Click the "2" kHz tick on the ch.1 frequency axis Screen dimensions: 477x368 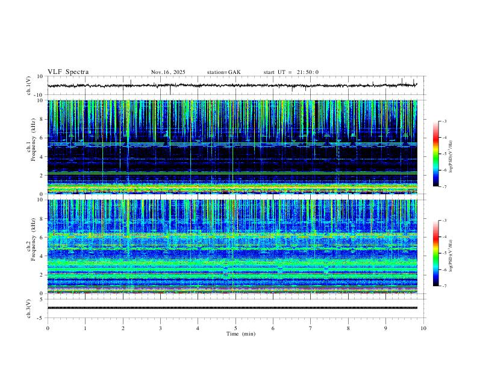(42, 176)
